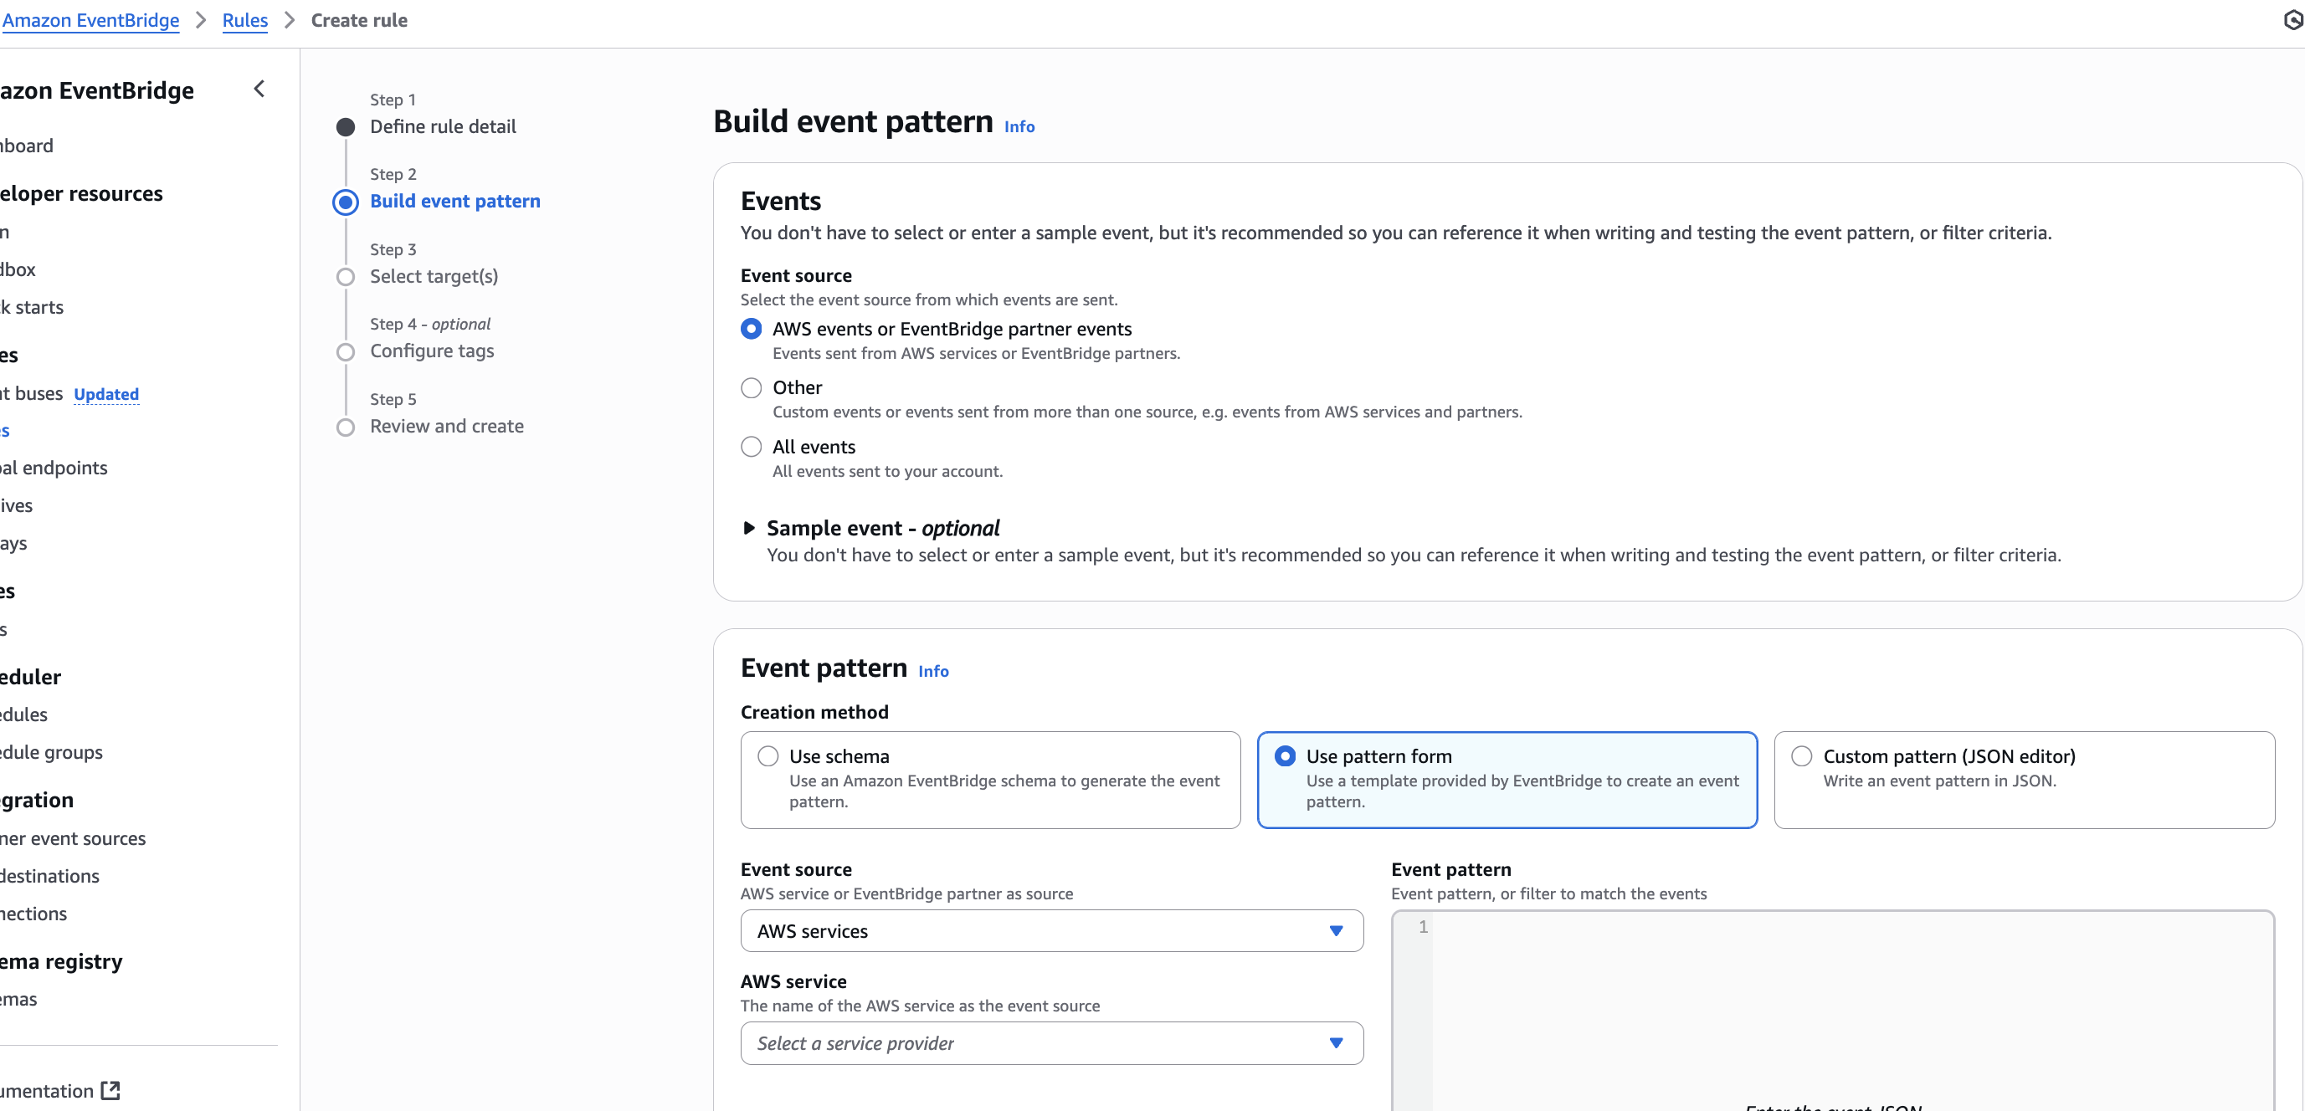Open Amazon EventBridge breadcrumb link
This screenshot has width=2305, height=1111.
tap(90, 20)
